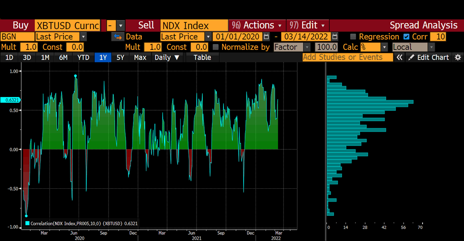The width and height of the screenshot is (464, 241).
Task: Select the Max time range
Action: [x=140, y=58]
